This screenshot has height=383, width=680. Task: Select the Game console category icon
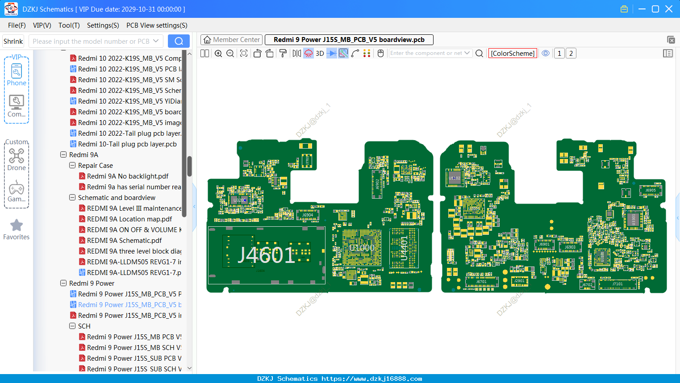tap(17, 191)
